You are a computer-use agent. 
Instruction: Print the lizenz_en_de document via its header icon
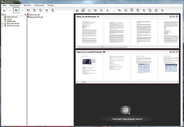click(x=174, y=16)
